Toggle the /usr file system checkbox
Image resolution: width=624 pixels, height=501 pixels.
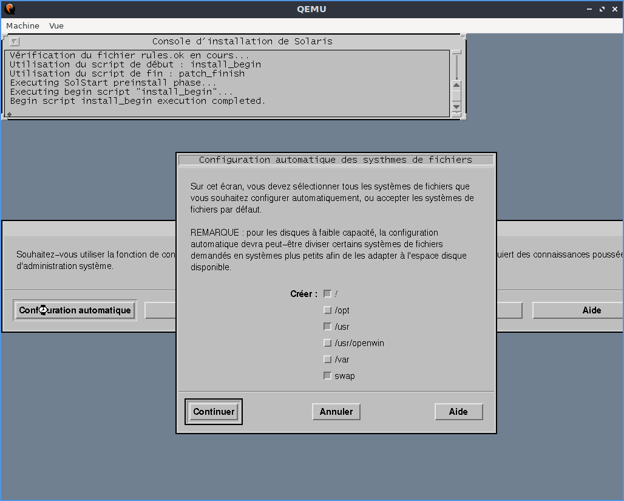[328, 327]
